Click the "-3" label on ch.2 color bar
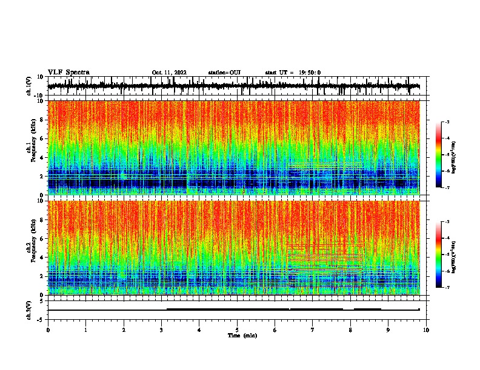The image size is (480, 370). click(447, 222)
